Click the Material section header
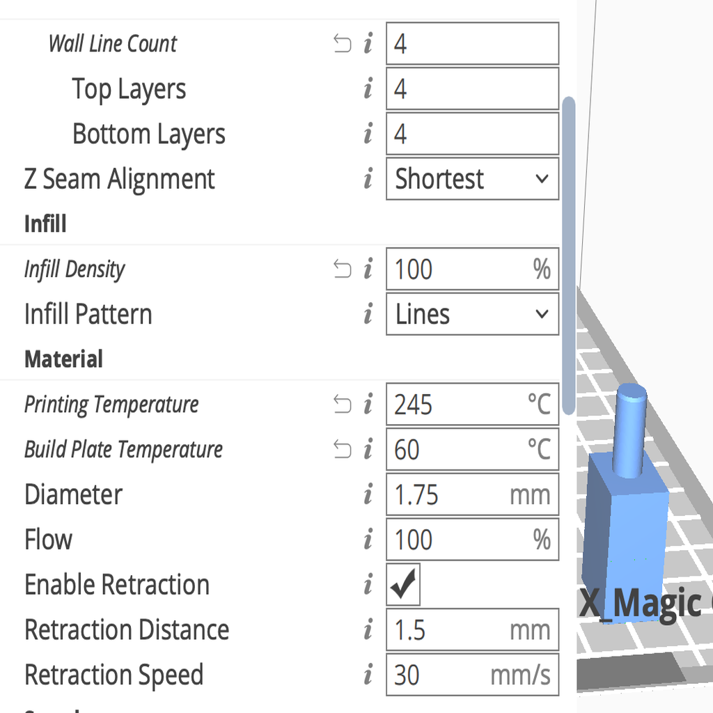The width and height of the screenshot is (713, 713). pyautogui.click(x=63, y=359)
